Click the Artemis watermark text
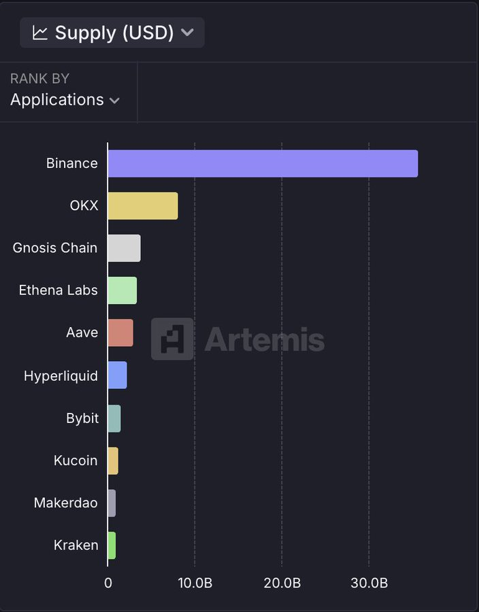 (x=264, y=339)
